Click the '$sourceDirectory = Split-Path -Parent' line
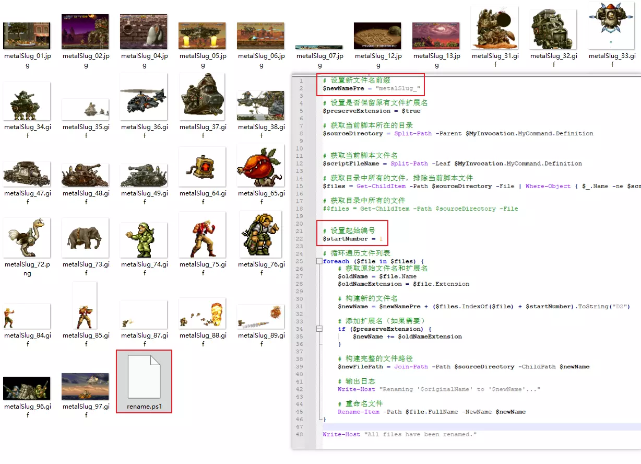The height and width of the screenshot is (464, 641). point(458,133)
